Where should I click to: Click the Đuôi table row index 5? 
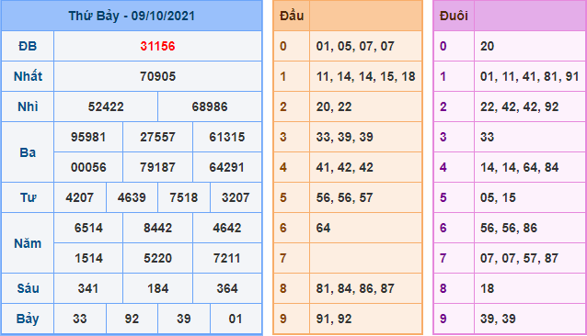point(443,197)
